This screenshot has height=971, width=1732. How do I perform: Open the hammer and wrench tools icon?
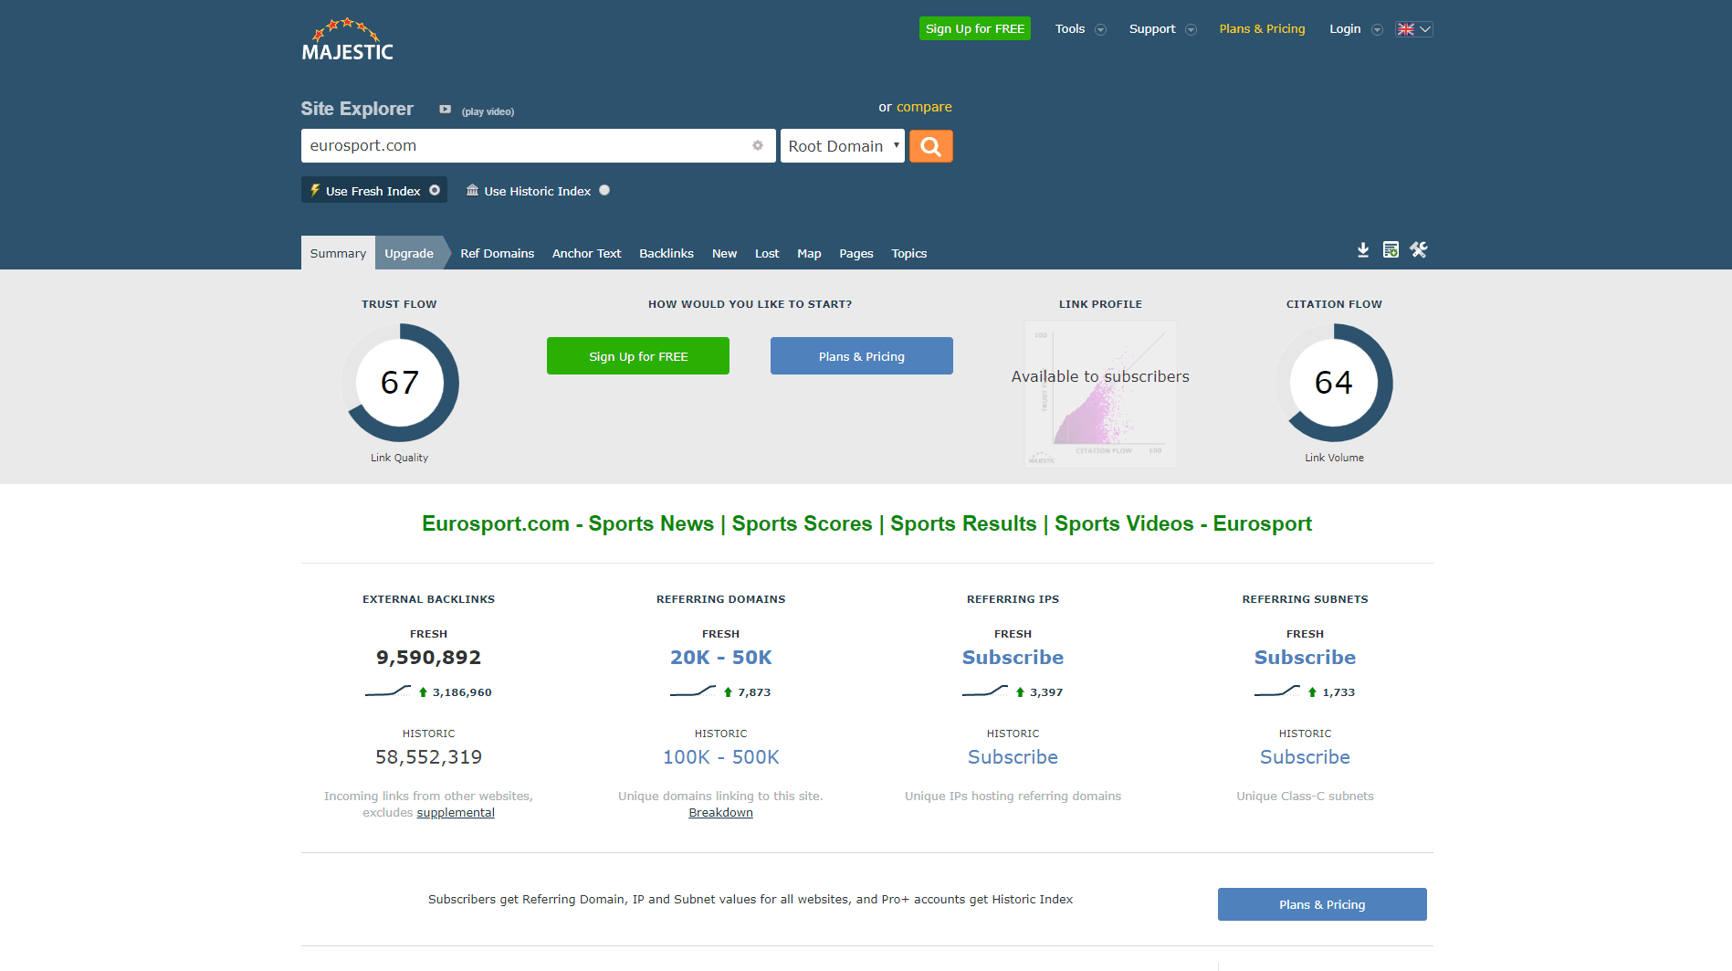tap(1418, 250)
